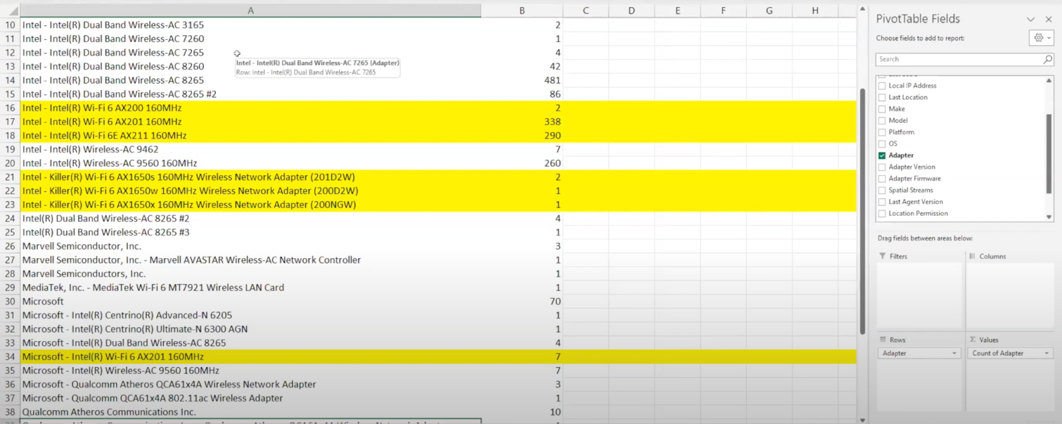Click the worksheet scroll down arrow
The image size is (1062, 424).
point(862,419)
